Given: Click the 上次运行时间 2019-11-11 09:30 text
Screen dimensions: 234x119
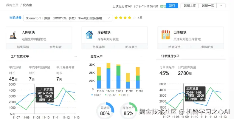Looking at the screenshot, I should tap(135, 6).
